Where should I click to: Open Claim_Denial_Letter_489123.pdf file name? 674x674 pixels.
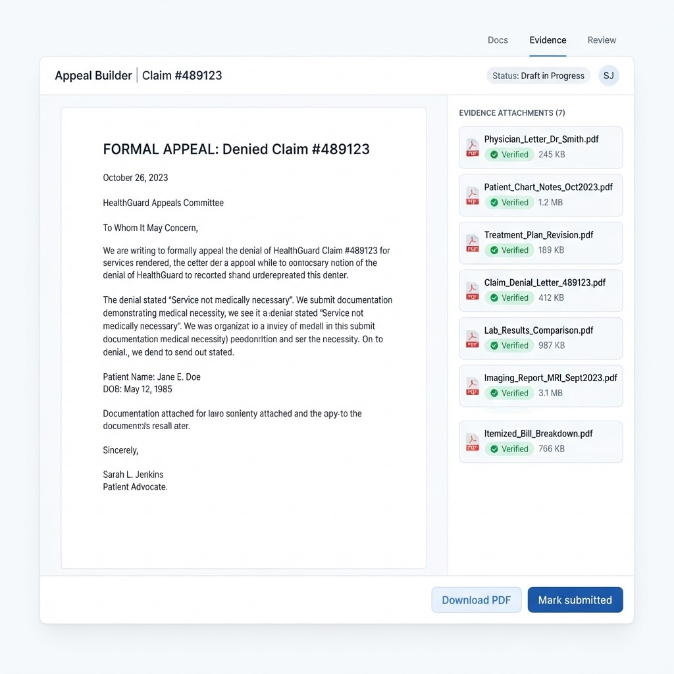544,282
